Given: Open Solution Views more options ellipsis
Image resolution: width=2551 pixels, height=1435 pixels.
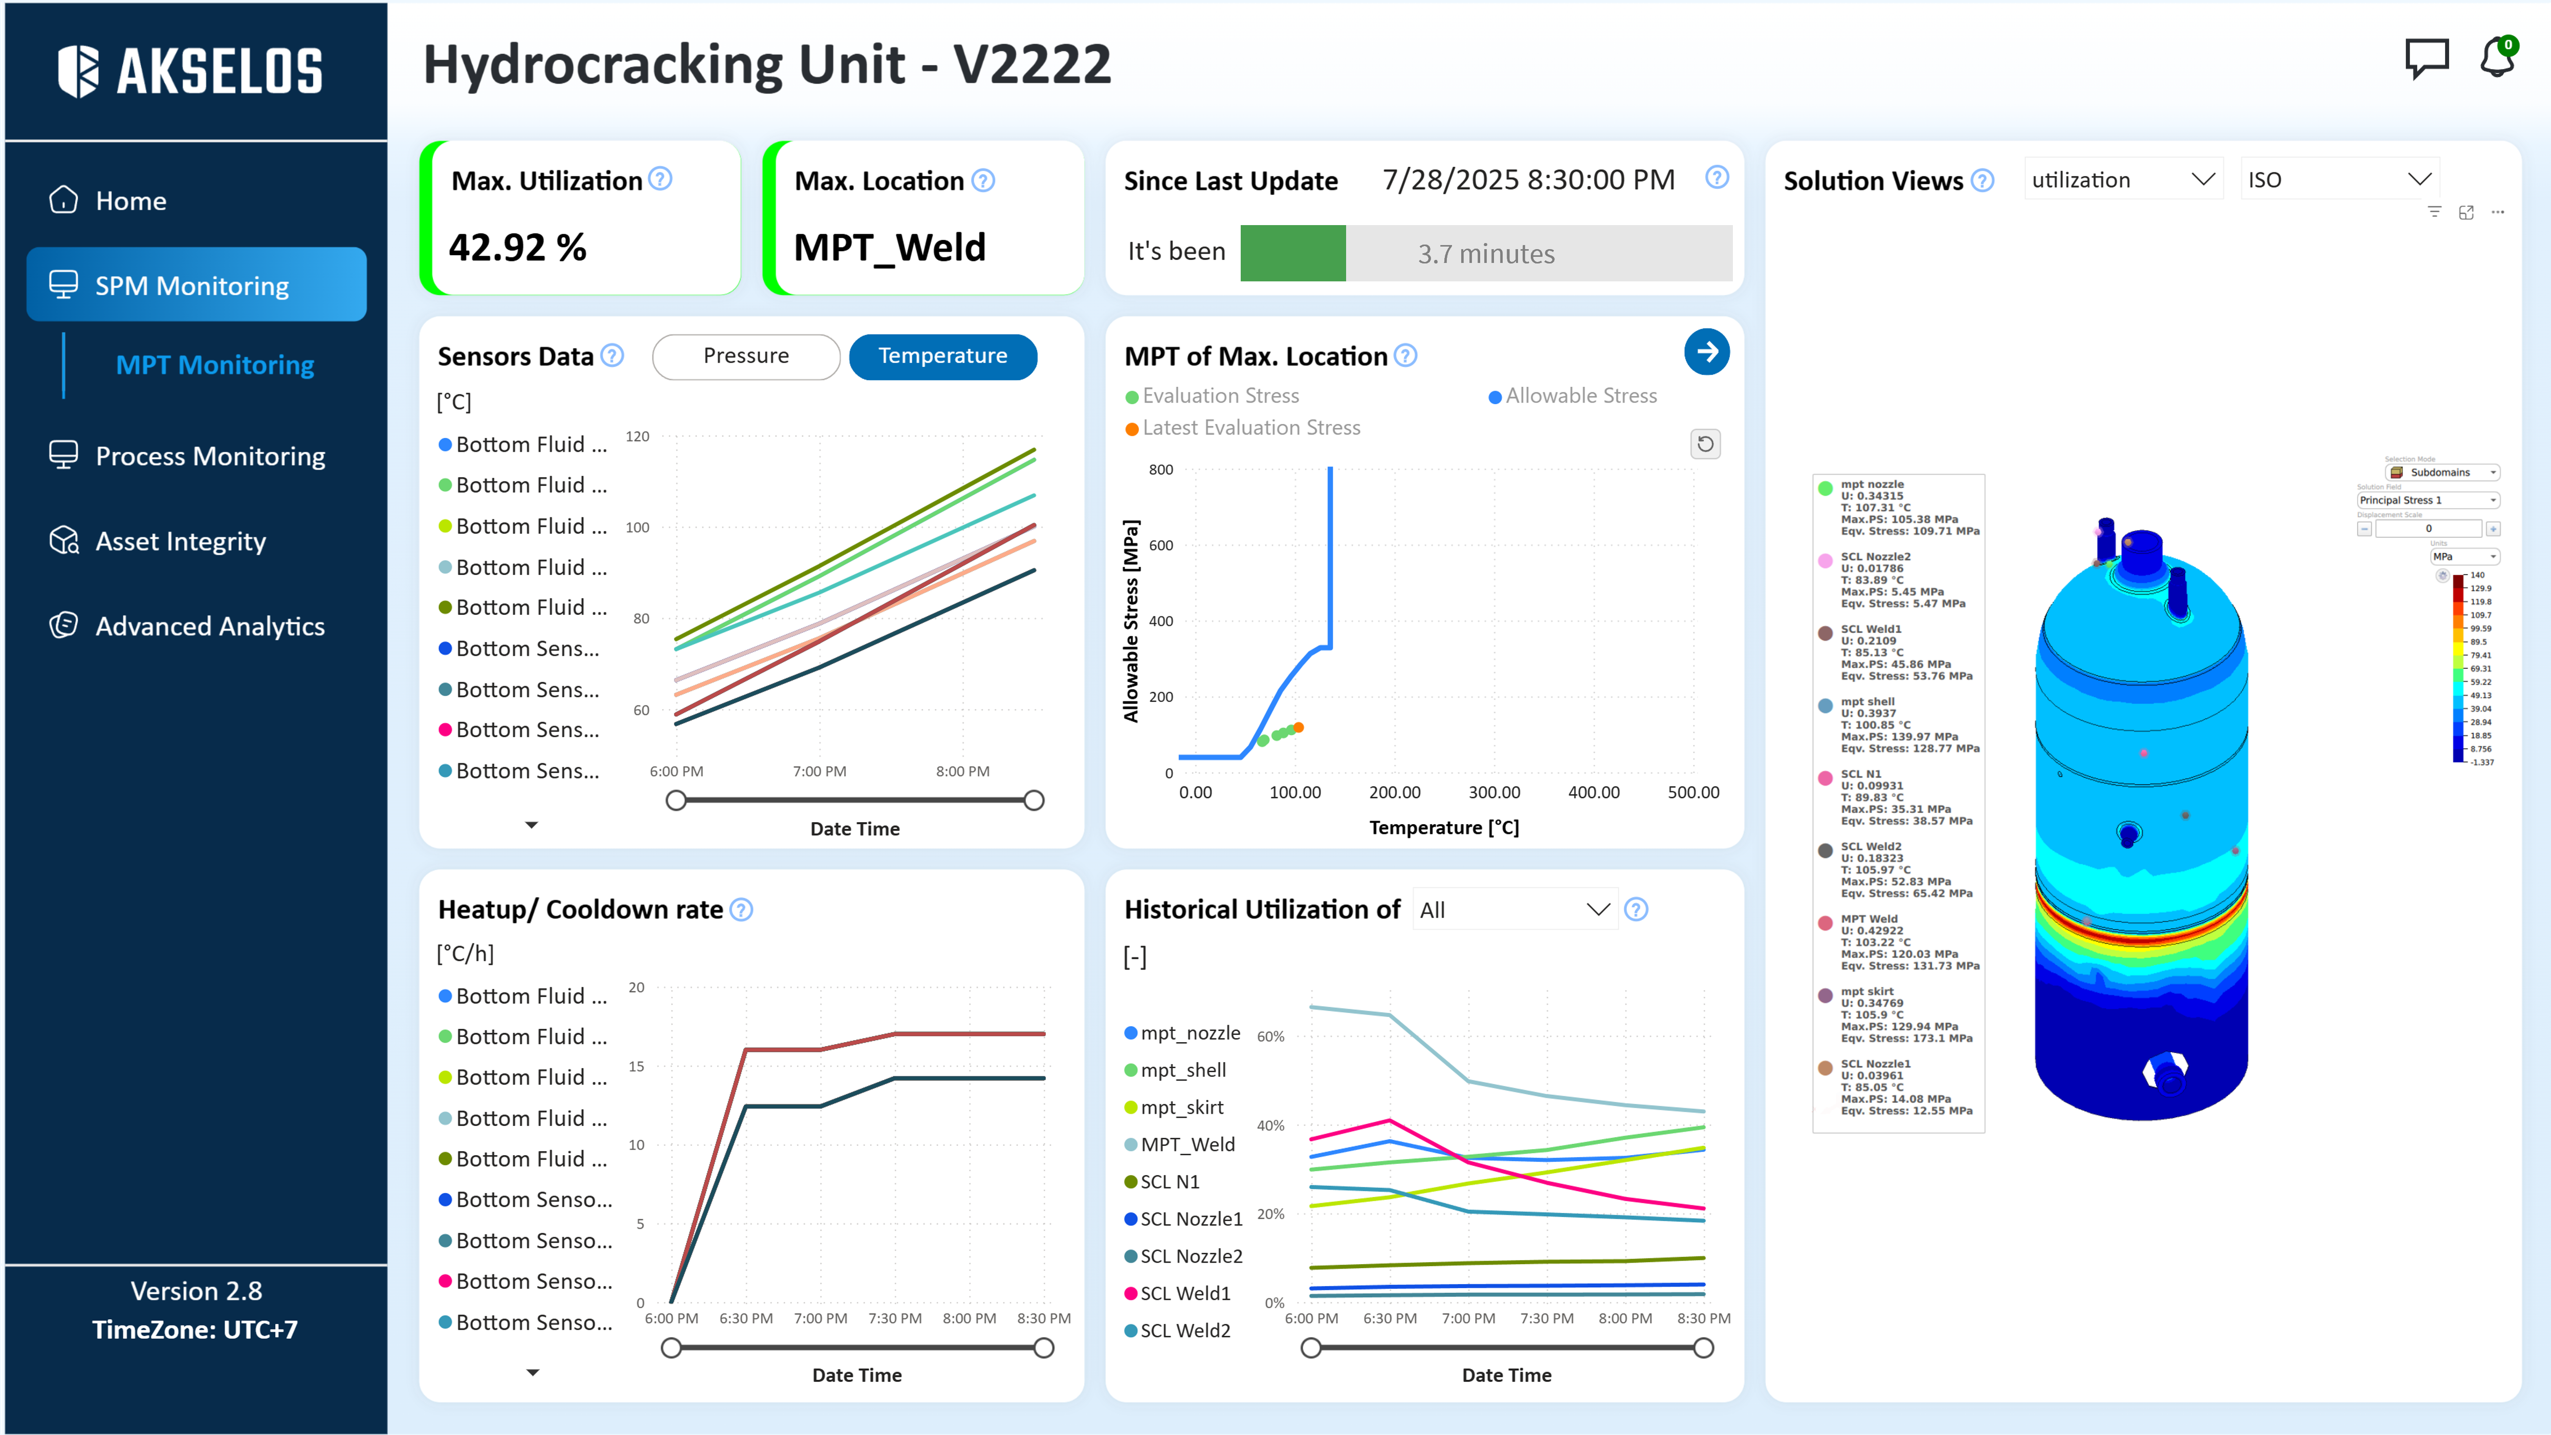Looking at the screenshot, I should coord(2497,212).
